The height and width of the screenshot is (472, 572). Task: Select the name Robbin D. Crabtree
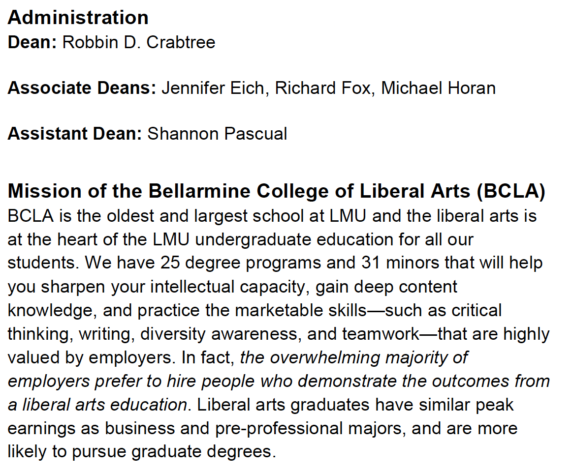[139, 42]
